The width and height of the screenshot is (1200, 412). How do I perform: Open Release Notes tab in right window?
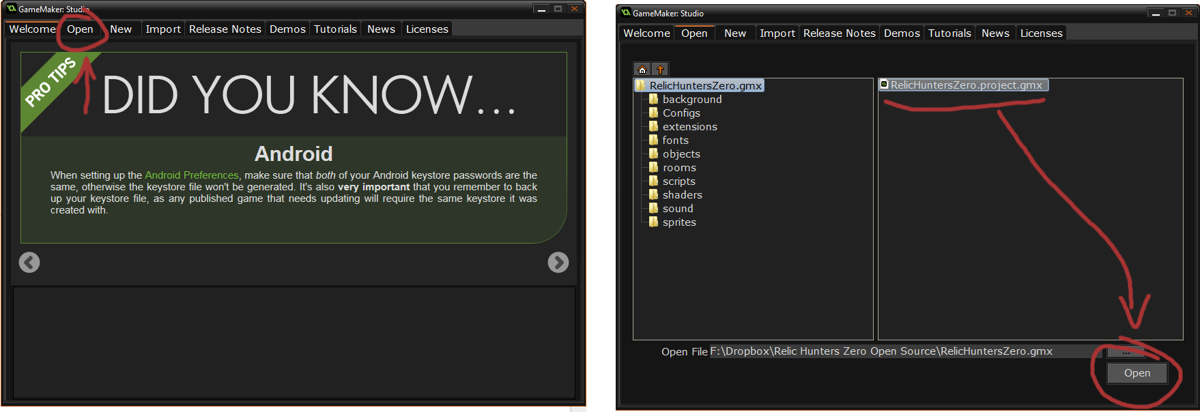(839, 33)
